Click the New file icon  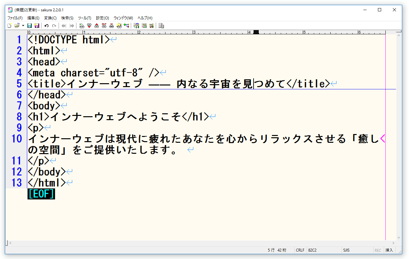tap(9, 26)
